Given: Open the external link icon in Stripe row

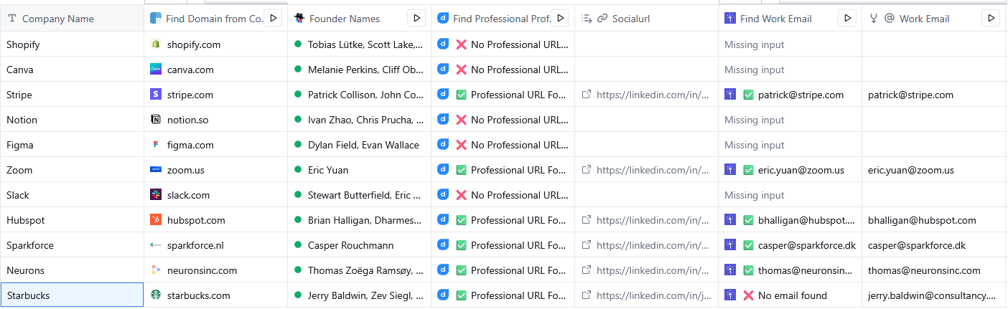Looking at the screenshot, I should [x=587, y=95].
